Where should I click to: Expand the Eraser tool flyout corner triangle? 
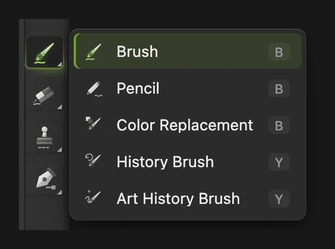coord(59,107)
